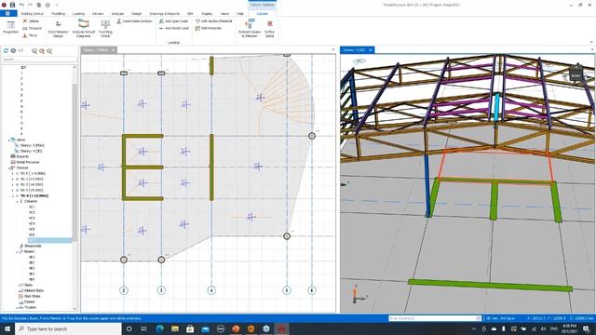The height and width of the screenshot is (335, 596).
Task: Click the tree panel search field
Action: click(39, 60)
